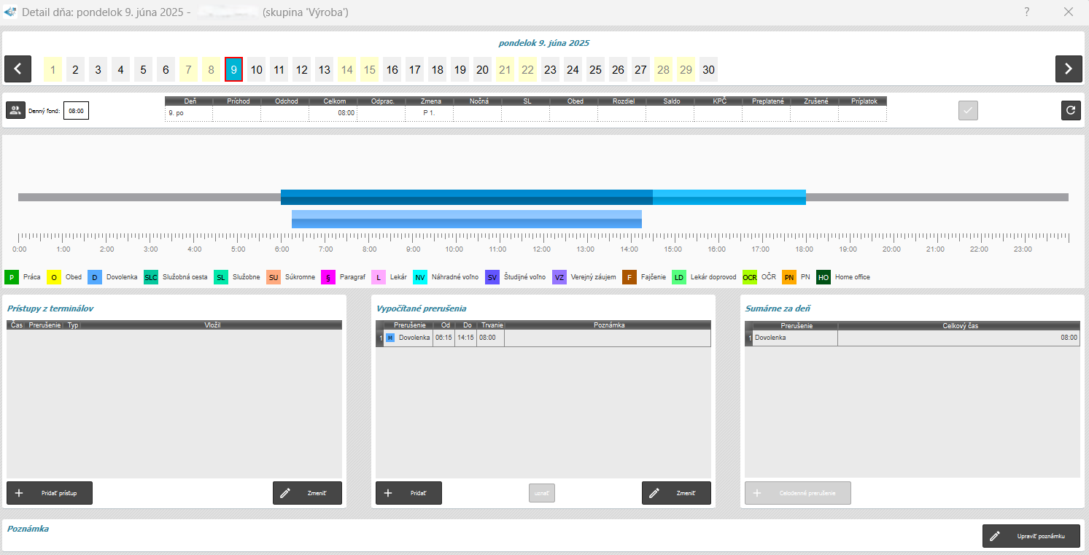Click the employees group icon beside Denný fond
This screenshot has width=1089, height=555.
[x=15, y=111]
